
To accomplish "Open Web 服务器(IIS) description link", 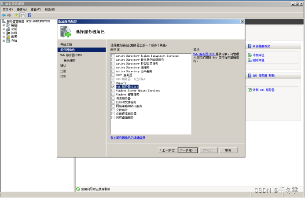I will tap(204, 54).
